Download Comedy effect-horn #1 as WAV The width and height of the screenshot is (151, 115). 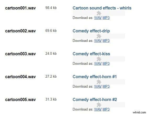click(98, 86)
